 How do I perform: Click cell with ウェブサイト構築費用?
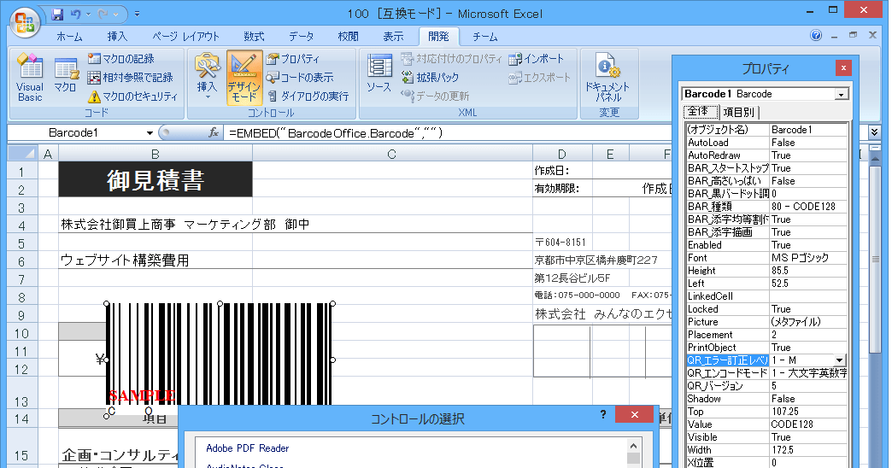tap(156, 261)
